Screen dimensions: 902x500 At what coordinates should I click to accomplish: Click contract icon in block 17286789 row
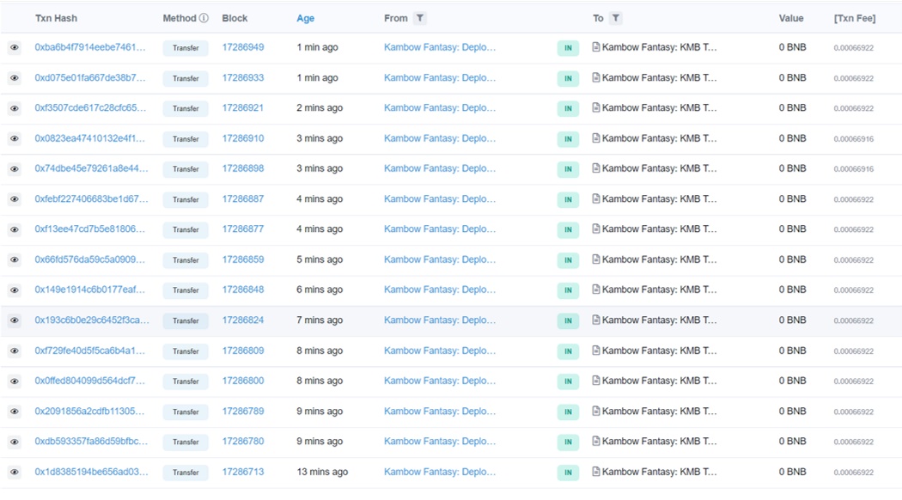[x=596, y=411]
